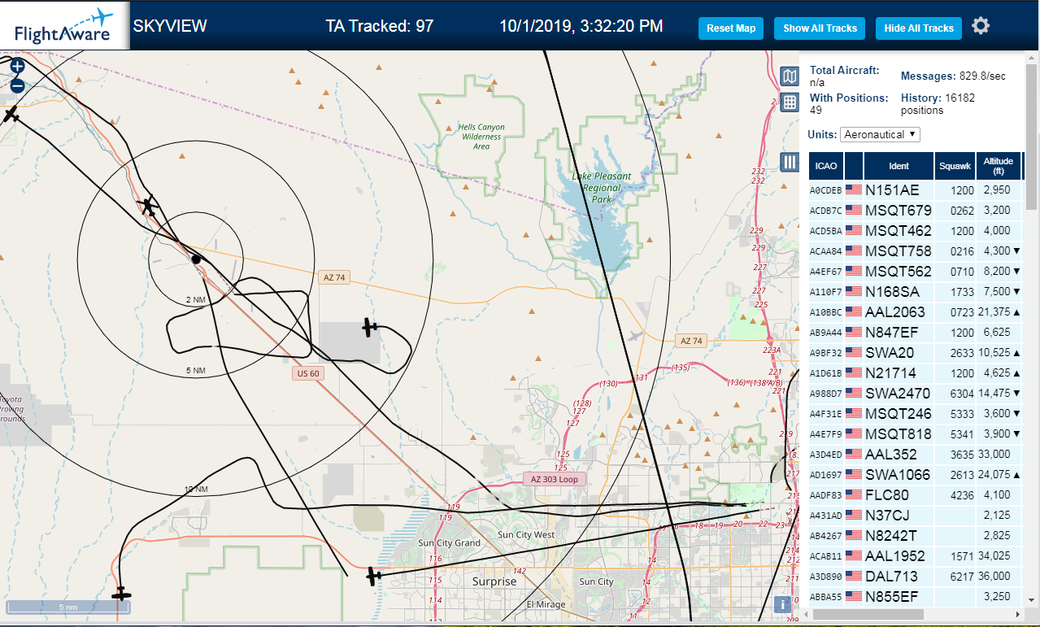Hide all aircraft tracks
1040x627 pixels.
coord(918,28)
